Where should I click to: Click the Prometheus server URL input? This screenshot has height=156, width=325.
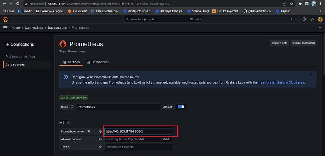[138, 131]
